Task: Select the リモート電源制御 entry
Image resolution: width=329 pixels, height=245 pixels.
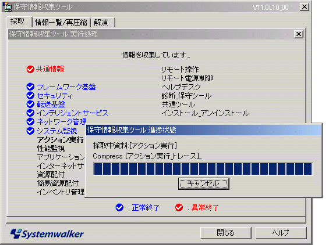Action: click(187, 78)
